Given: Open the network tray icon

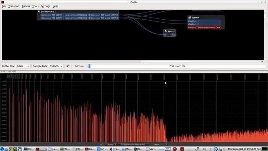Looking at the screenshot, I should click(x=197, y=149).
